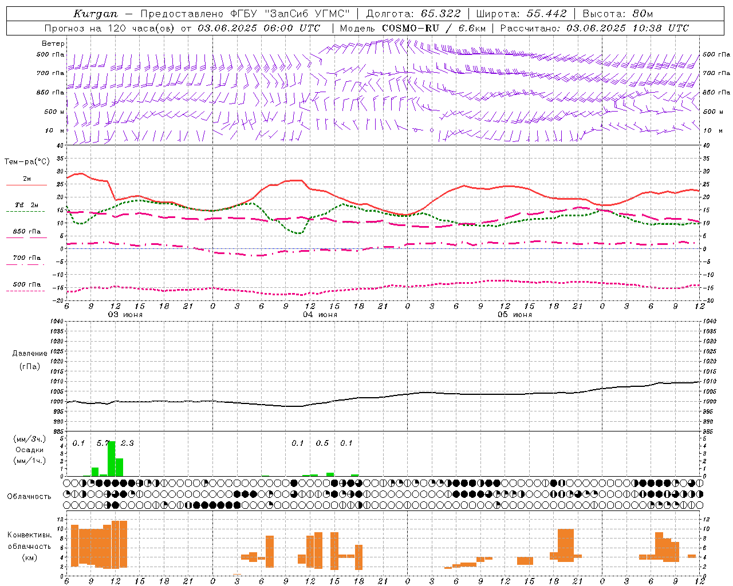The height and width of the screenshot is (586, 733).
Task: Click the "(мм/1ч.)" precipitation unit label
Action: point(30,461)
